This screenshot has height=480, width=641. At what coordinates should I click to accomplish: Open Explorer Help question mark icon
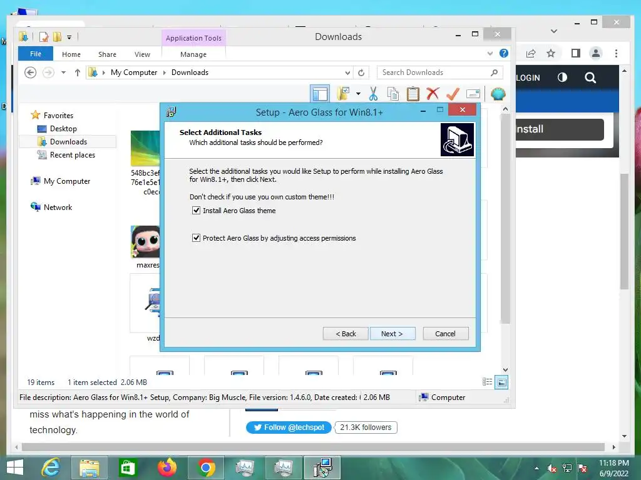504,54
